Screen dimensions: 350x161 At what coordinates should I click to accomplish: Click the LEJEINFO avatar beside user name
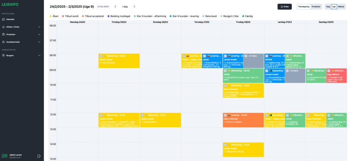[x=5, y=156]
